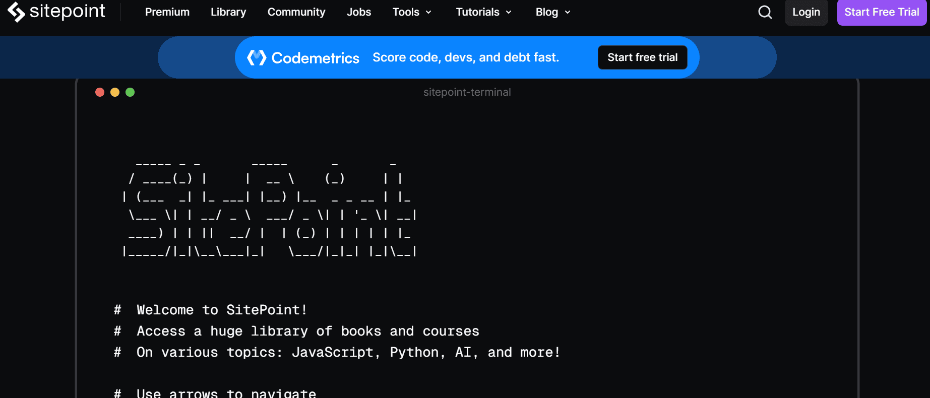Screen dimensions: 930x398
Task: Open the search magnifier icon
Action: (x=765, y=12)
